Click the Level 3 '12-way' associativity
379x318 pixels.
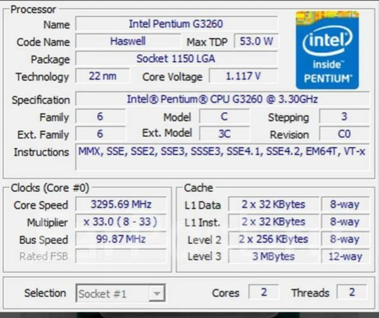(345, 256)
